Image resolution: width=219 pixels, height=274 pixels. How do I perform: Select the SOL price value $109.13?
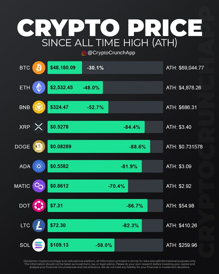click(59, 245)
